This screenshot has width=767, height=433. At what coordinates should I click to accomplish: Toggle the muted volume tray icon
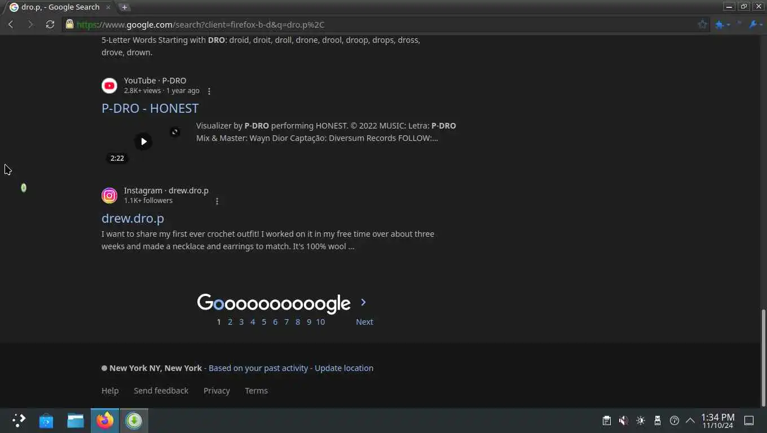623,421
